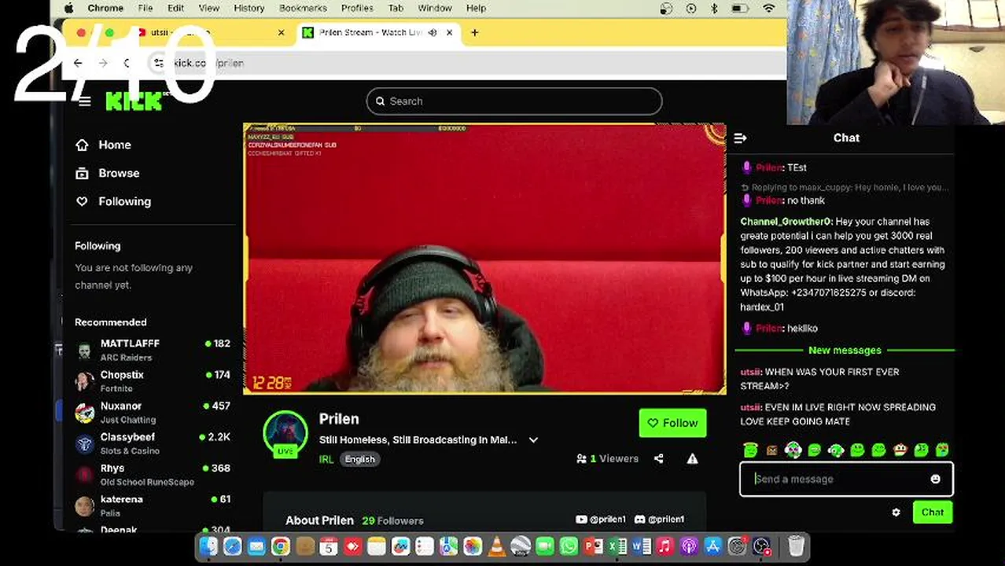Click the English language tag

click(x=360, y=459)
